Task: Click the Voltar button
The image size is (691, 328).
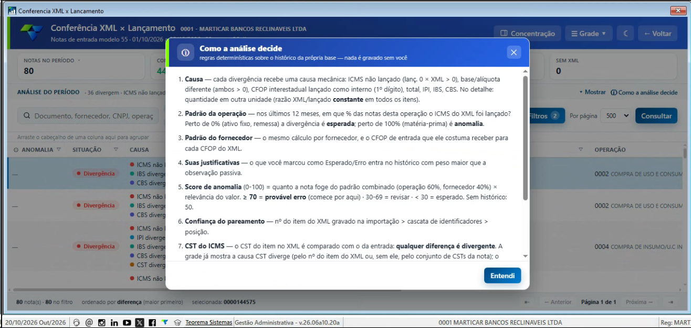Action: [x=657, y=33]
